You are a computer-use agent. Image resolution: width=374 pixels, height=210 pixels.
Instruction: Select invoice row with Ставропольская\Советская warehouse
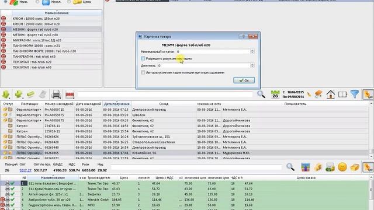[185, 142]
